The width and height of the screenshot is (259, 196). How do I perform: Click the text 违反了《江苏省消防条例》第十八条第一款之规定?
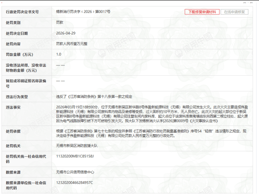(94, 97)
